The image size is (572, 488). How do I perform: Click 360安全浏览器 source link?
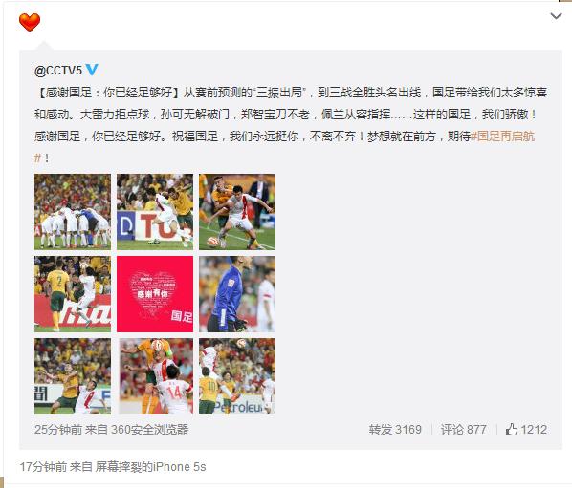pos(149,430)
